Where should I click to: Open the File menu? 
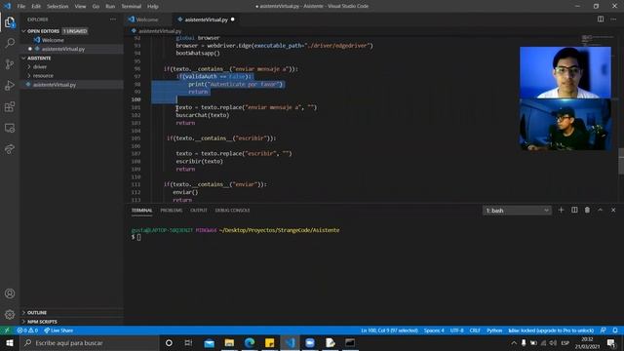pyautogui.click(x=21, y=7)
